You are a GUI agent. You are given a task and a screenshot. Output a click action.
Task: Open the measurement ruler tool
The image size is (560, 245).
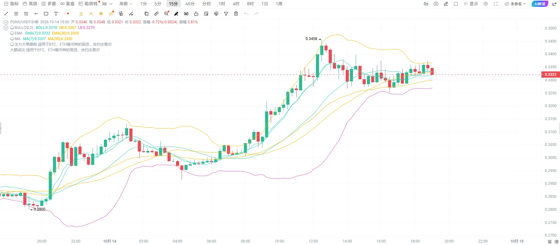point(156,14)
